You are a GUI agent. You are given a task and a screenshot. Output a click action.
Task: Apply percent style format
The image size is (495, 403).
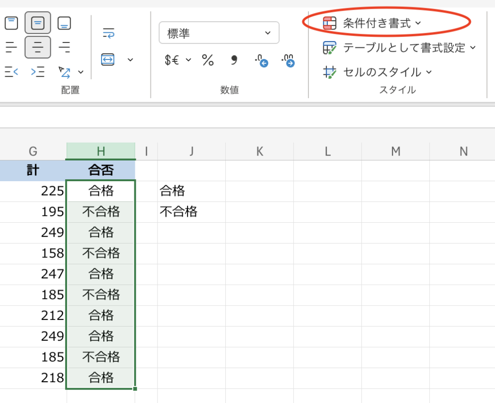tap(208, 60)
